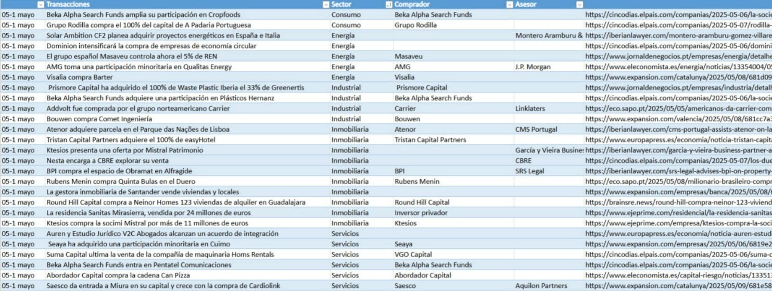Select 'BPI compra el espacio de Obramat' cell
Viewport: 772px width, 291px height.
pos(187,171)
